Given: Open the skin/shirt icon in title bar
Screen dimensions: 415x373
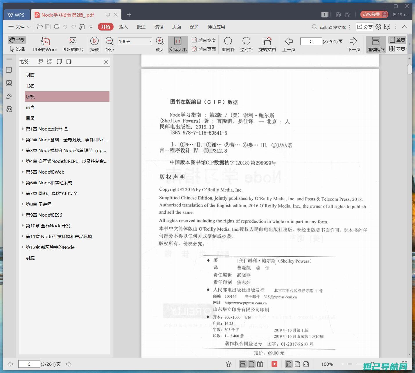Looking at the screenshot, I should coord(347,15).
